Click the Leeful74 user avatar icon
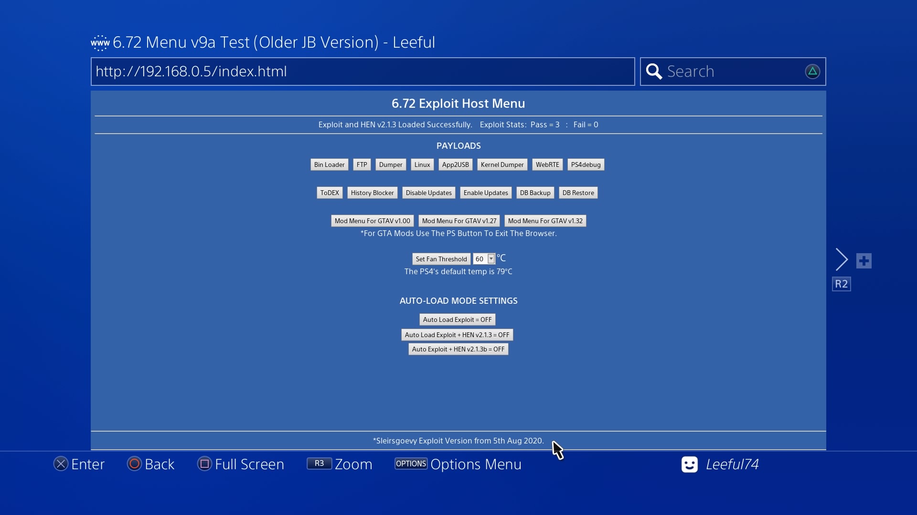This screenshot has width=917, height=515. pos(690,464)
